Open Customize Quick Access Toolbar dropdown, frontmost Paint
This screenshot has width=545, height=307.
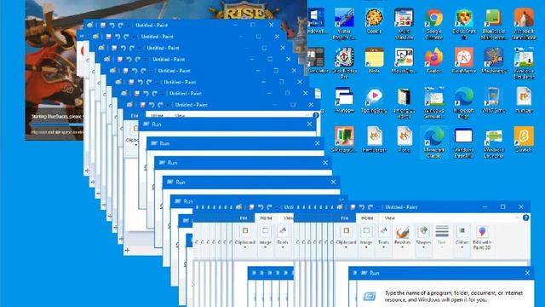pos(378,207)
